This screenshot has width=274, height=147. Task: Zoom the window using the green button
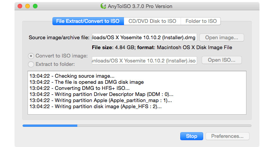click(x=35, y=6)
